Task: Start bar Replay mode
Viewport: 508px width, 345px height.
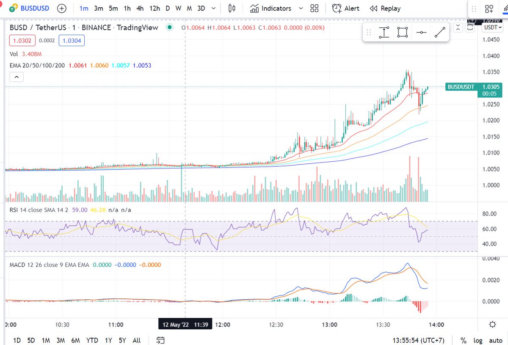Action: (385, 8)
